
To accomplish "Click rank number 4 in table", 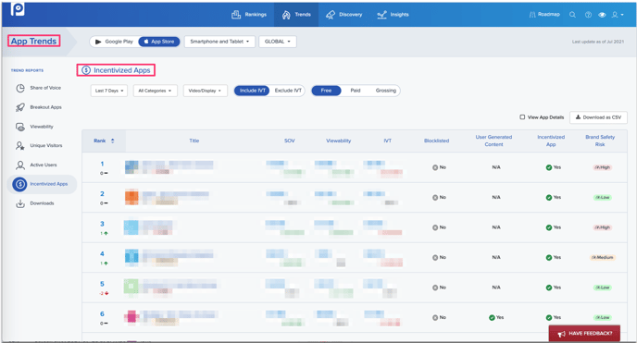I will point(102,254).
